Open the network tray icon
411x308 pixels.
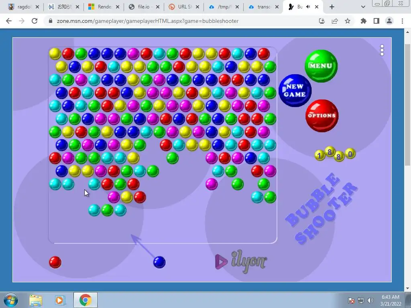[361, 300]
